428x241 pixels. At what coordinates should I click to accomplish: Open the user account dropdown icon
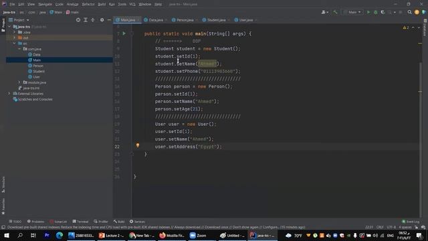tap(324, 12)
